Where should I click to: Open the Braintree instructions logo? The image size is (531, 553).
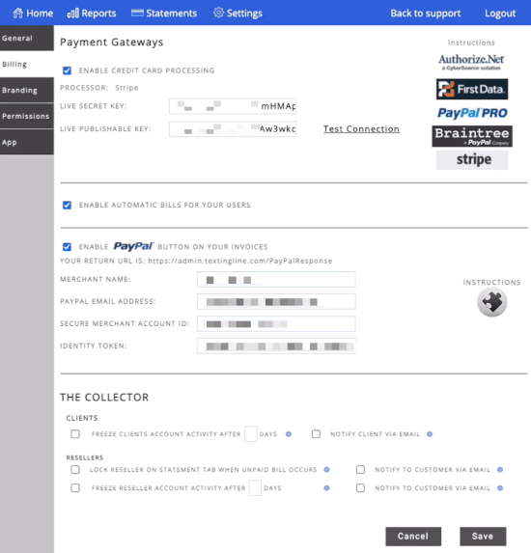tap(472, 136)
